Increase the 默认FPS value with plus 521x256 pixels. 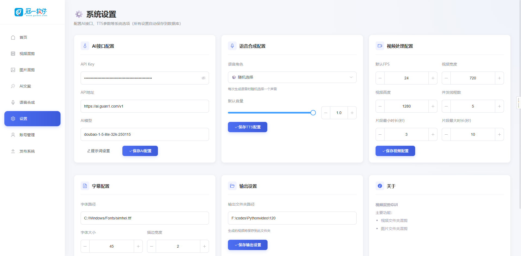click(433, 78)
